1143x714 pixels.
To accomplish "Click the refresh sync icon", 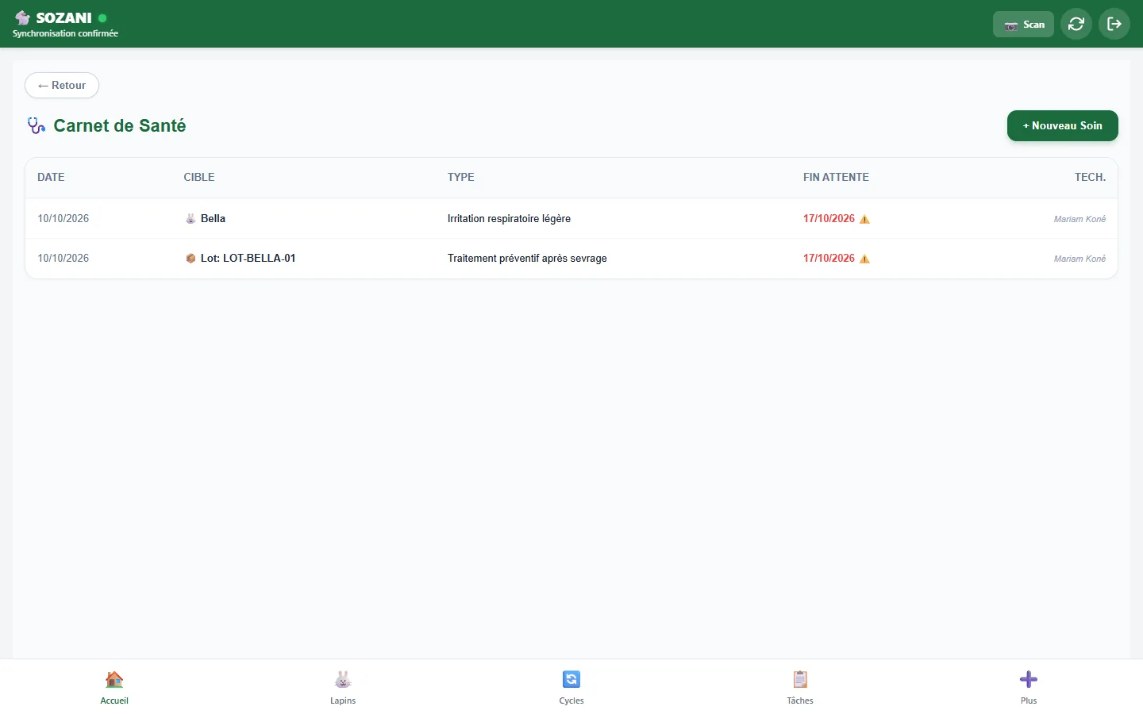I will [x=1076, y=24].
